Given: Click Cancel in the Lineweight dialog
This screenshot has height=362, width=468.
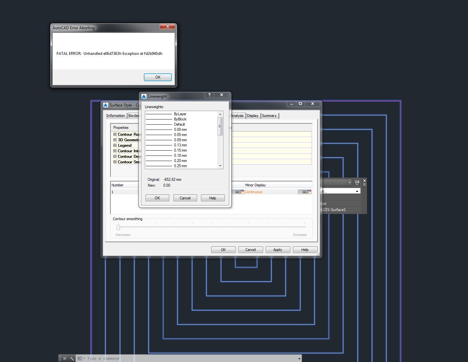Looking at the screenshot, I should 185,198.
